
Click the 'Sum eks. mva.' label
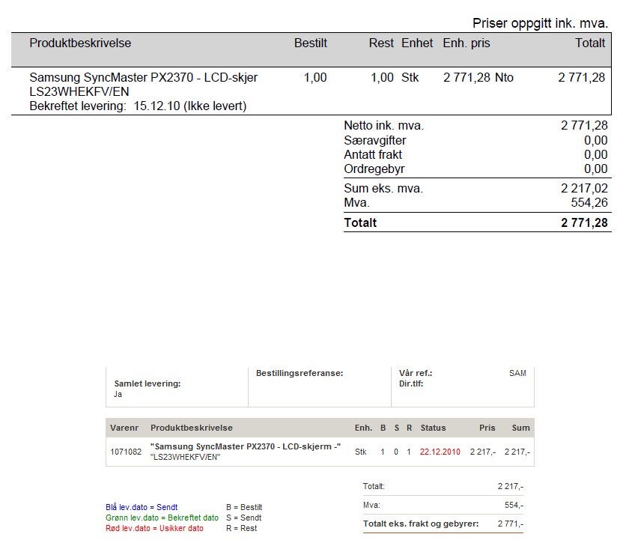coord(383,188)
